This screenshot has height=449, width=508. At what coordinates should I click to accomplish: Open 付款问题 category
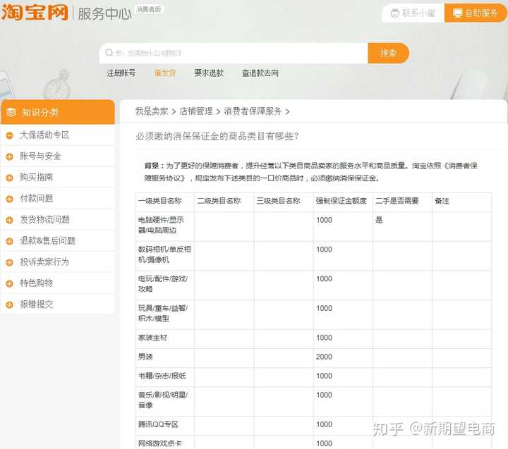tap(36, 198)
